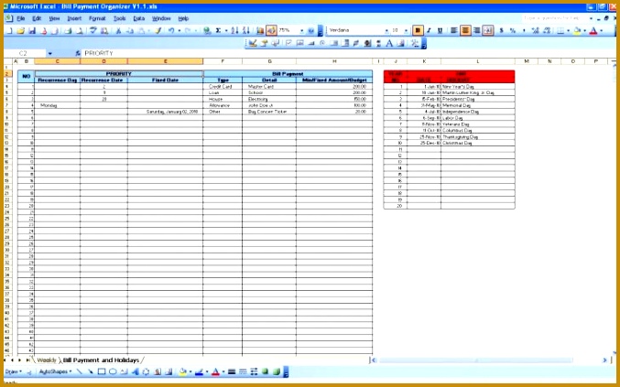Apply Font Color red A in Formatting toolbar
Image resolution: width=620 pixels, height=387 pixels.
pyautogui.click(x=593, y=30)
